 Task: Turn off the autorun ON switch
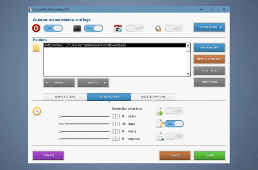(53, 28)
